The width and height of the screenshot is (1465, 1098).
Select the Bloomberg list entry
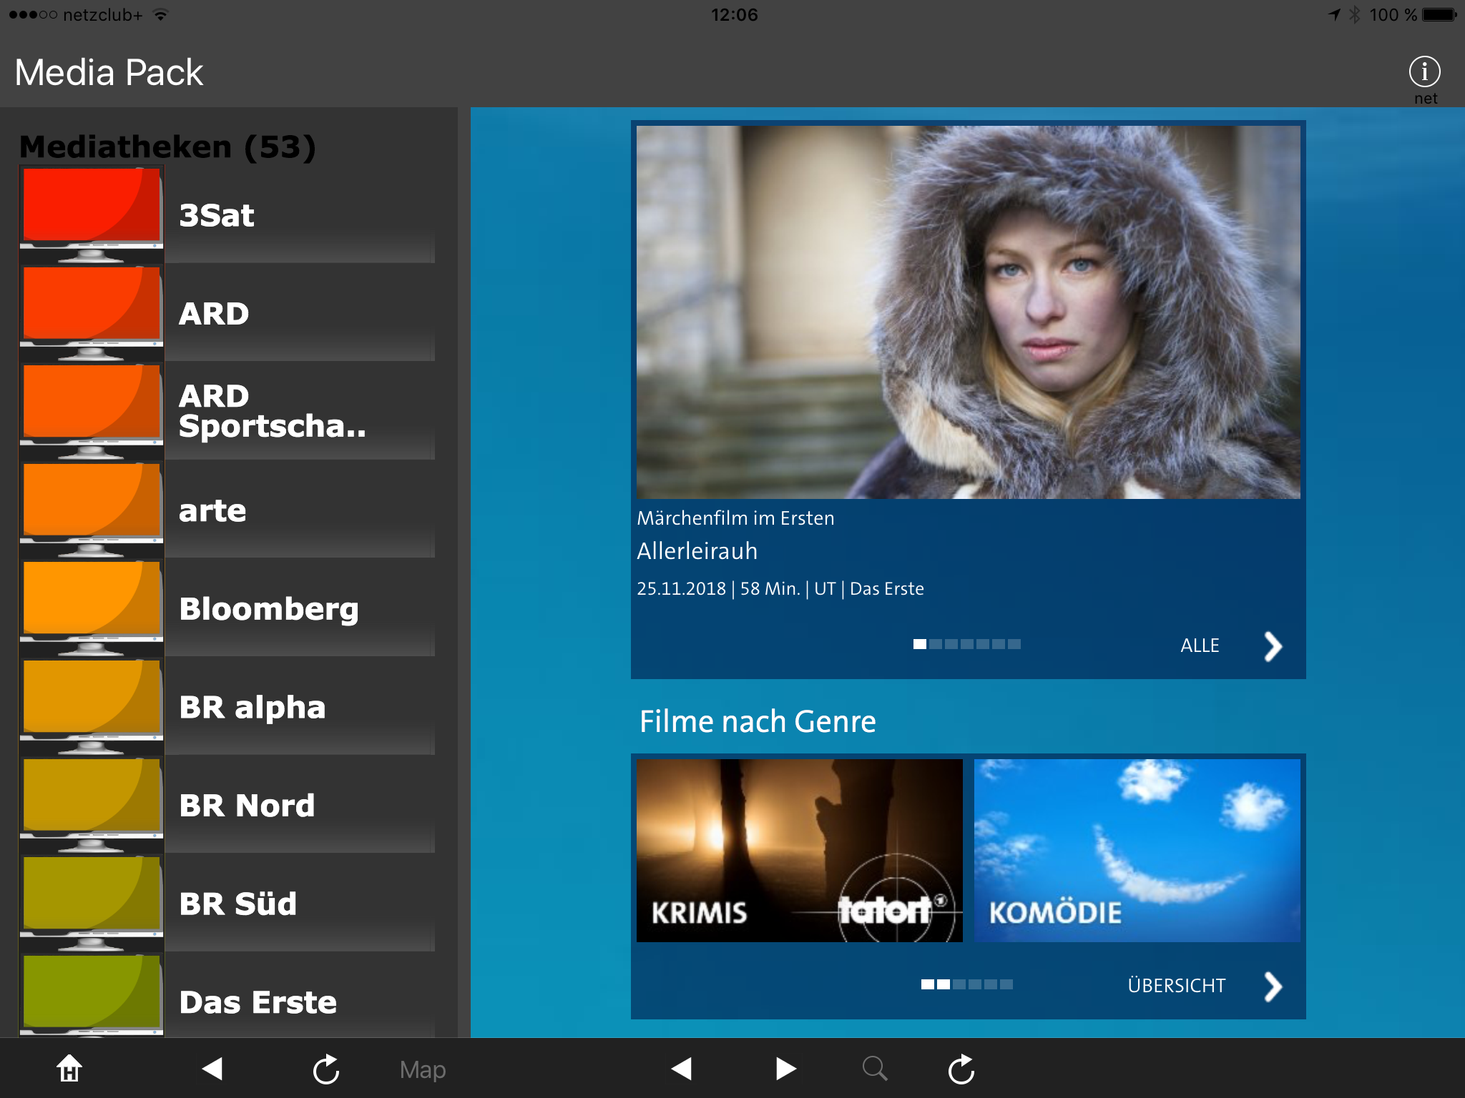227,608
